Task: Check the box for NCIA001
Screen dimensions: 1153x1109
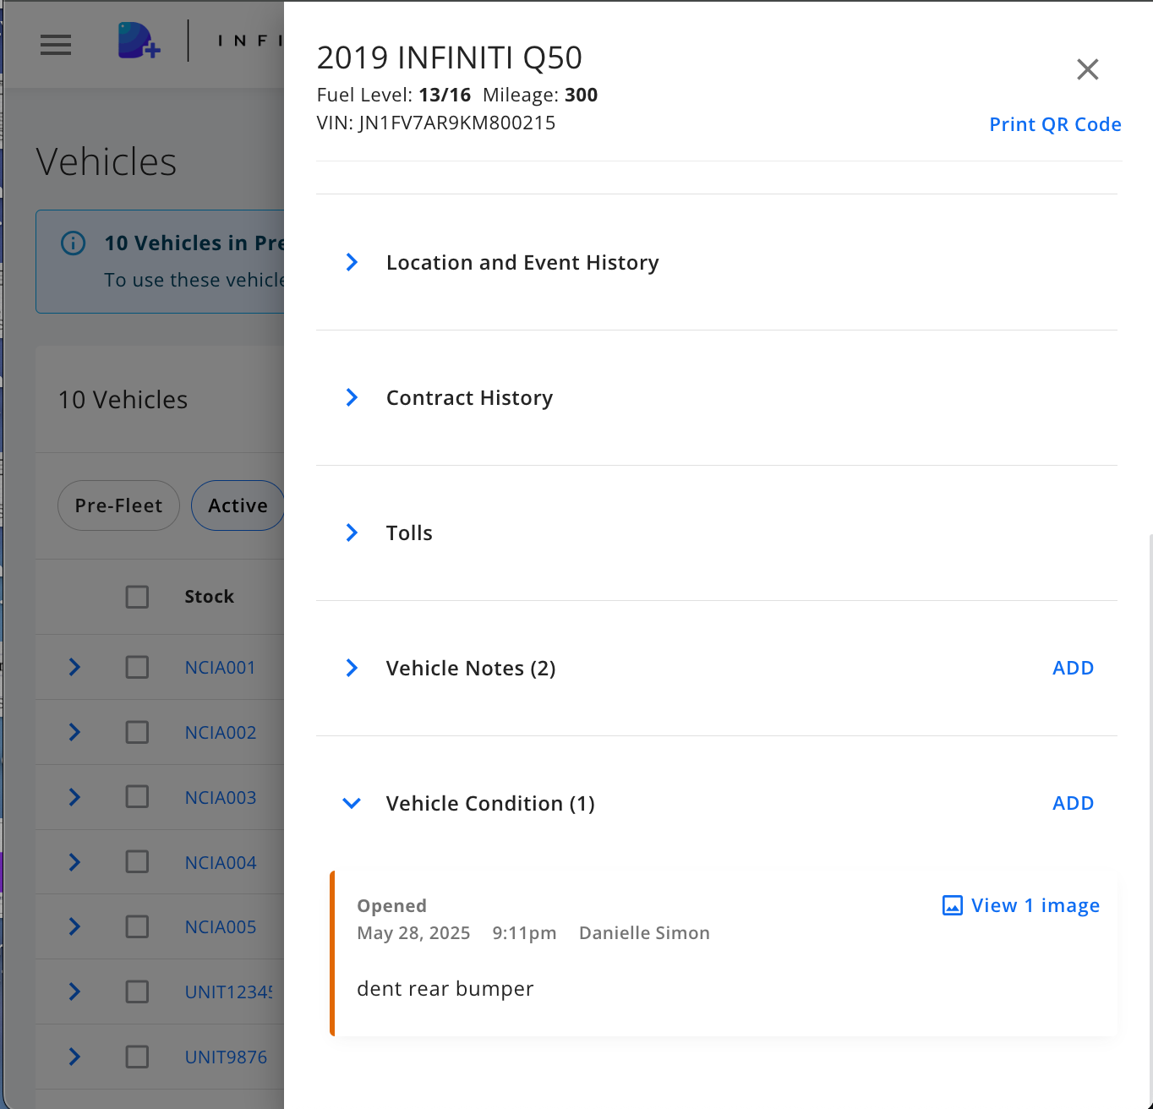Action: [x=137, y=667]
